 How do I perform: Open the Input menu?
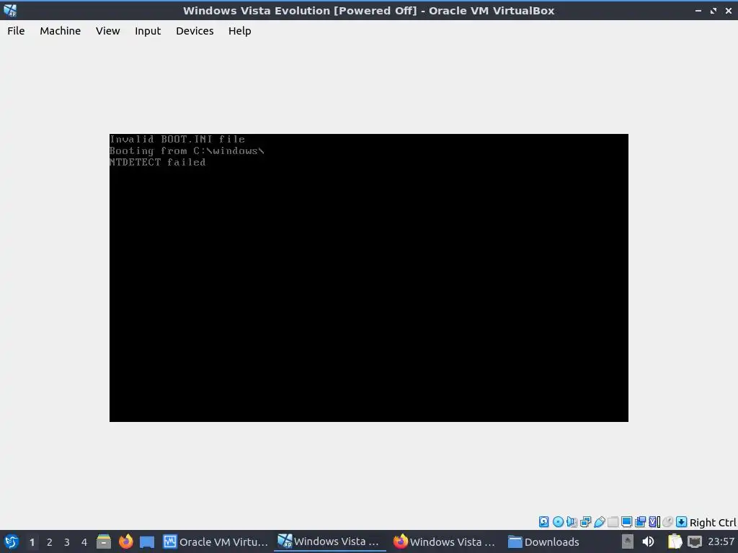148,31
